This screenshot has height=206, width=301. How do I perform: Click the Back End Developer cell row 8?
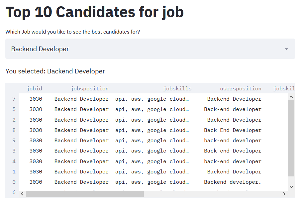click(233, 130)
